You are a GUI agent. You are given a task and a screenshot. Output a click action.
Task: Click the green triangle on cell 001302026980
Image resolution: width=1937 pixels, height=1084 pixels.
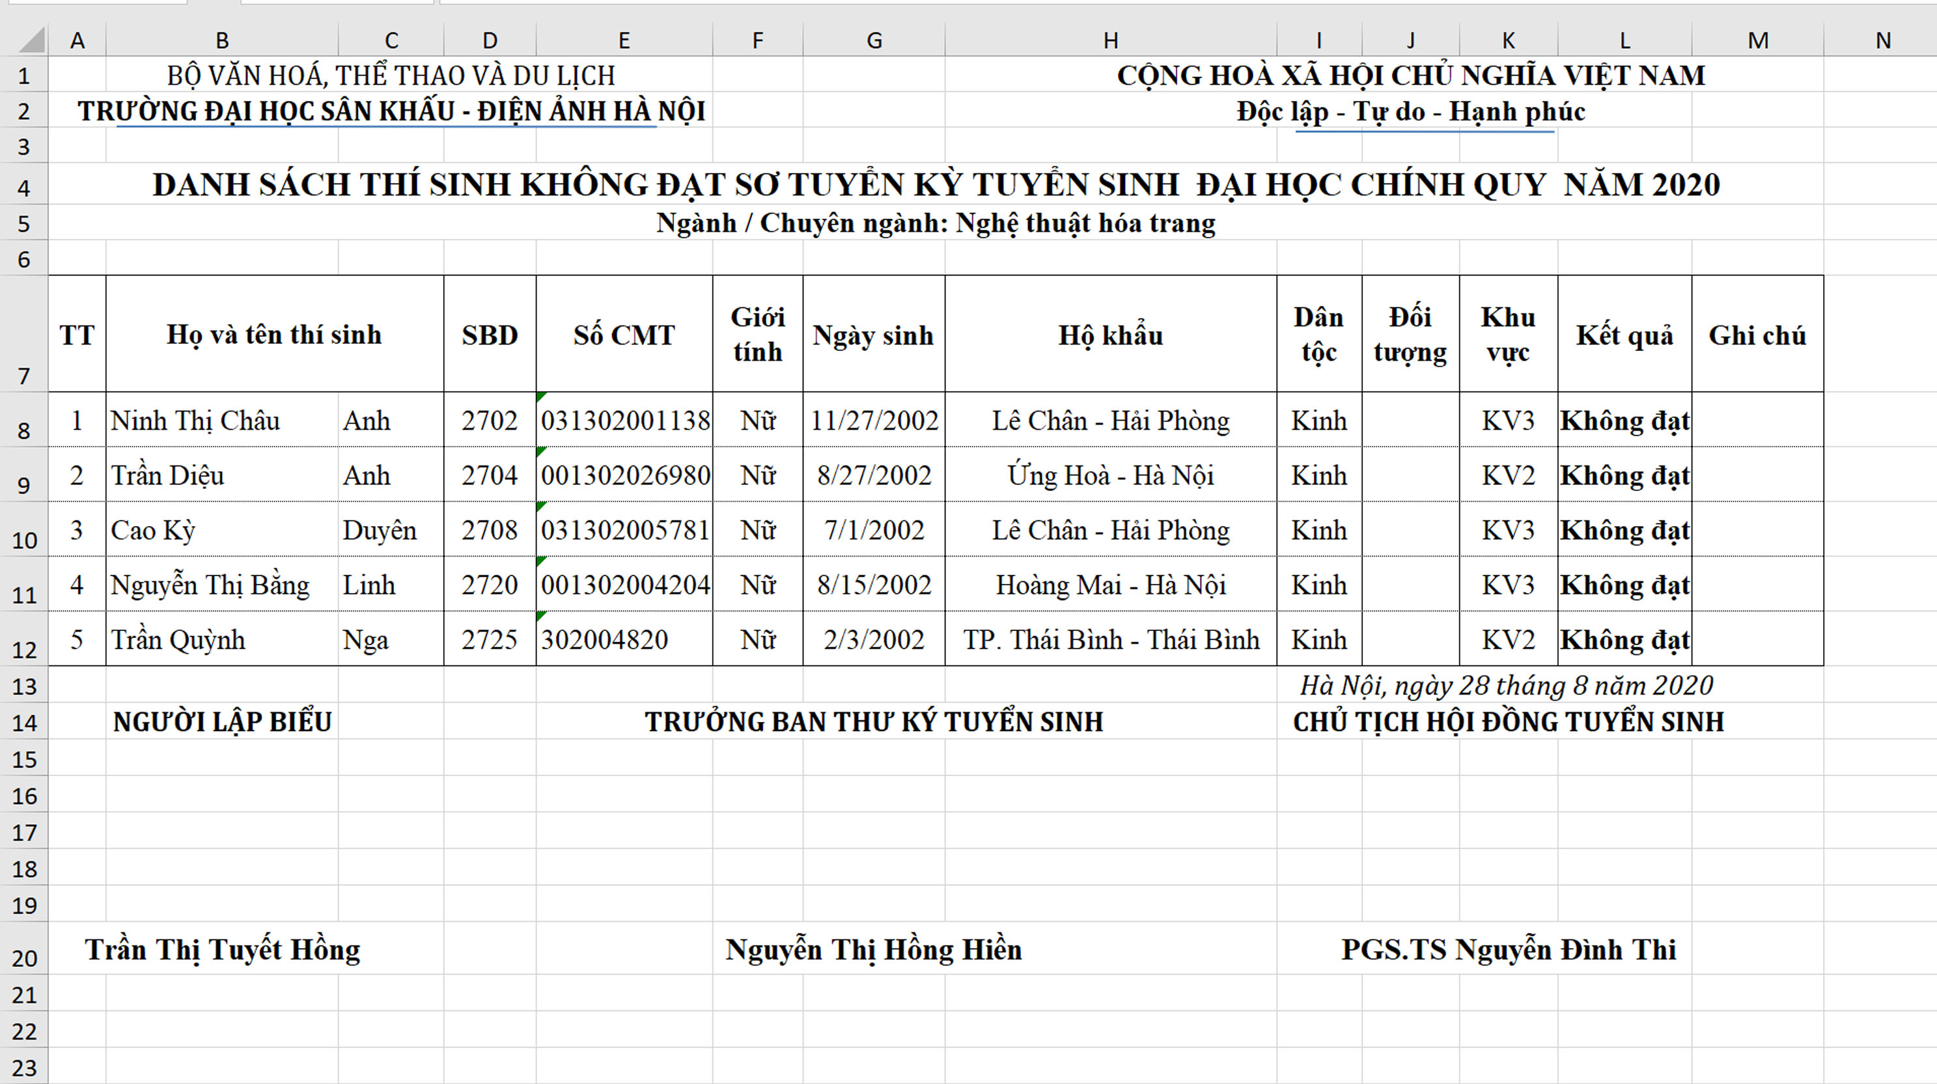point(542,452)
